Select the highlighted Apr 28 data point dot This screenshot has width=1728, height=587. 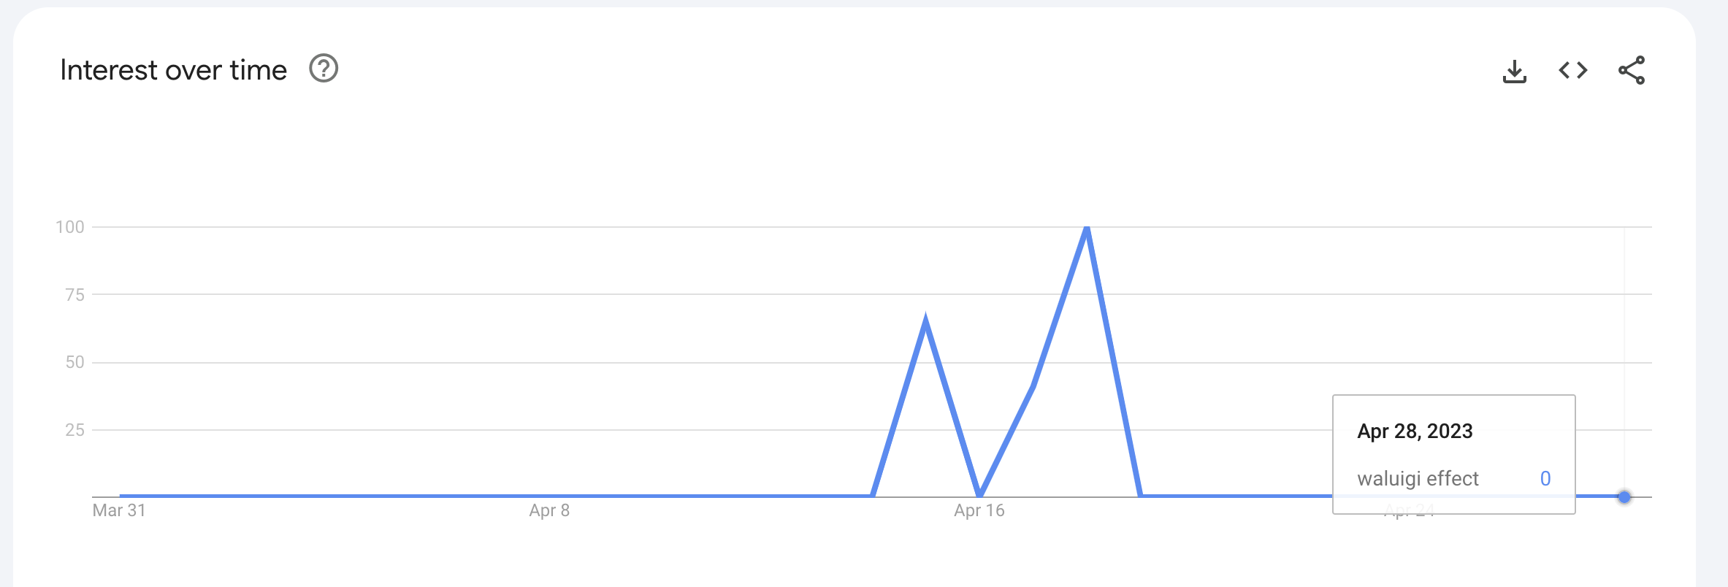(1624, 497)
